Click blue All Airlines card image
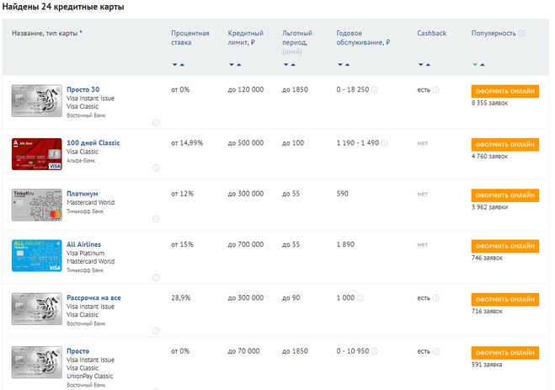 (37, 255)
